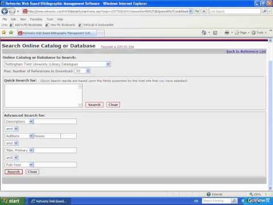Select the RefWorks browser tab
The width and height of the screenshot is (273, 205).
[57, 33]
